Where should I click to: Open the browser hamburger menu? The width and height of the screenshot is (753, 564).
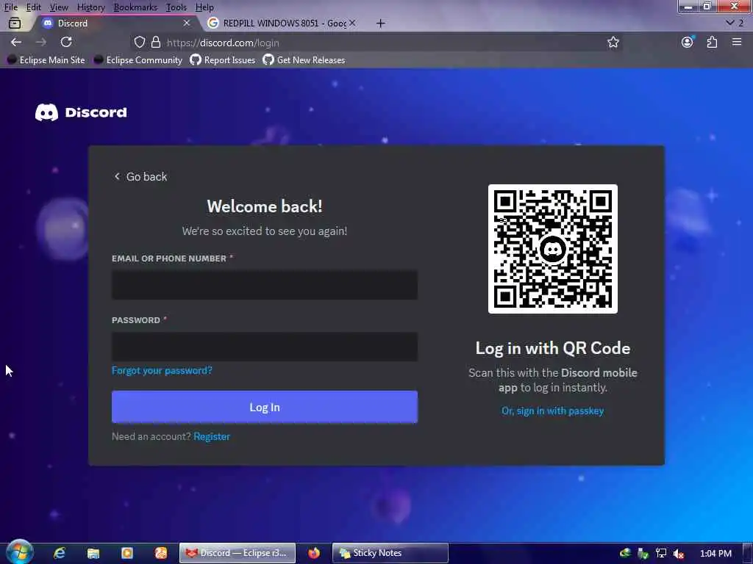tap(737, 42)
